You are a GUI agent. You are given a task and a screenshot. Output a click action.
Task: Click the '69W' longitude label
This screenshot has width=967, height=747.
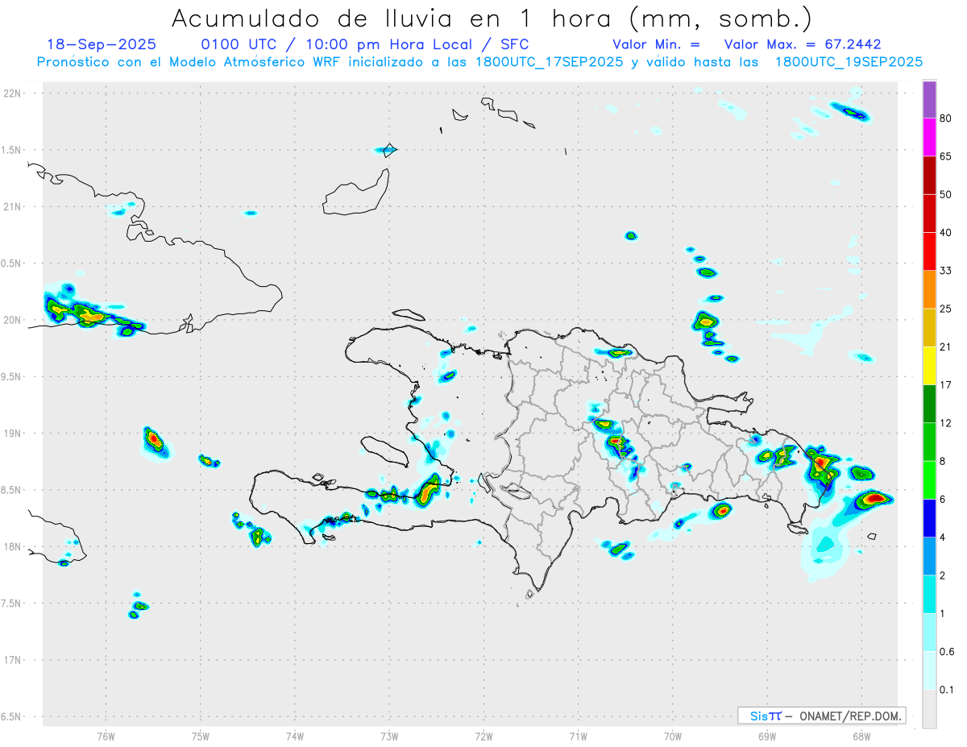tap(767, 736)
